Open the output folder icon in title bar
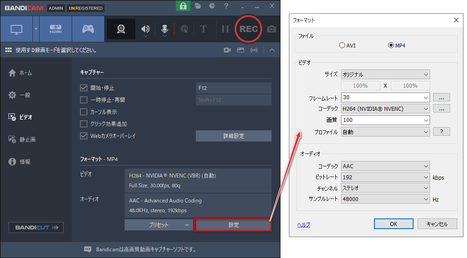Image resolution: width=467 pixels, height=258 pixels. (x=198, y=6)
